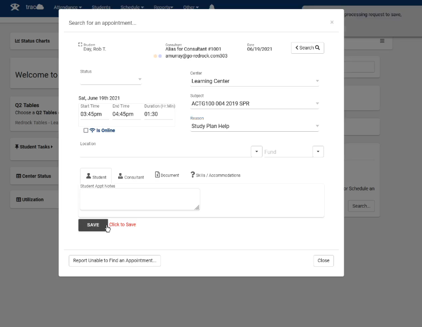Viewport: 422px width, 327px height.
Task: Click the Sat, June 19th 2021 date text
Action: [99, 98]
